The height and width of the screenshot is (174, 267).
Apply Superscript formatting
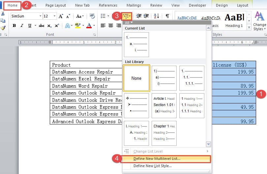point(57,26)
